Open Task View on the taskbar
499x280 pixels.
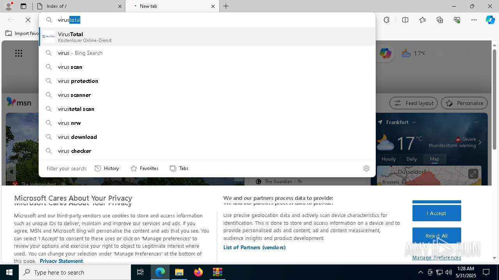click(140, 272)
